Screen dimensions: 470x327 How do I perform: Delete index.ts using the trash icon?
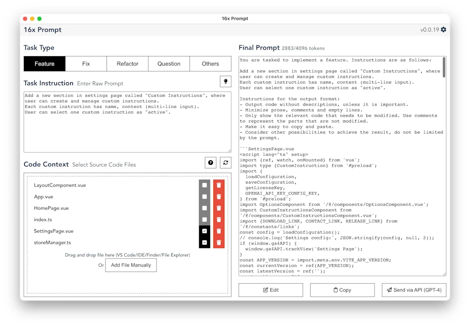(x=219, y=220)
